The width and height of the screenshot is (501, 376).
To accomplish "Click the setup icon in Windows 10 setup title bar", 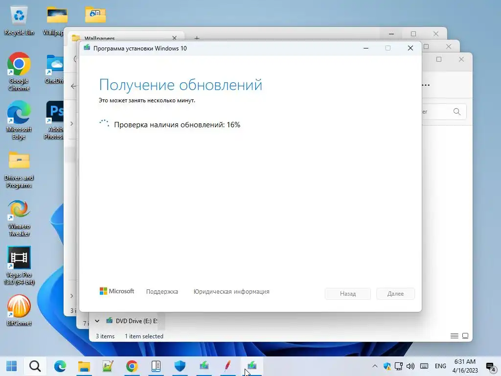I will [87, 47].
